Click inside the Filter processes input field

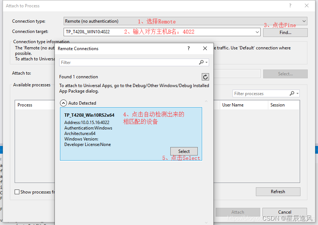point(260,93)
